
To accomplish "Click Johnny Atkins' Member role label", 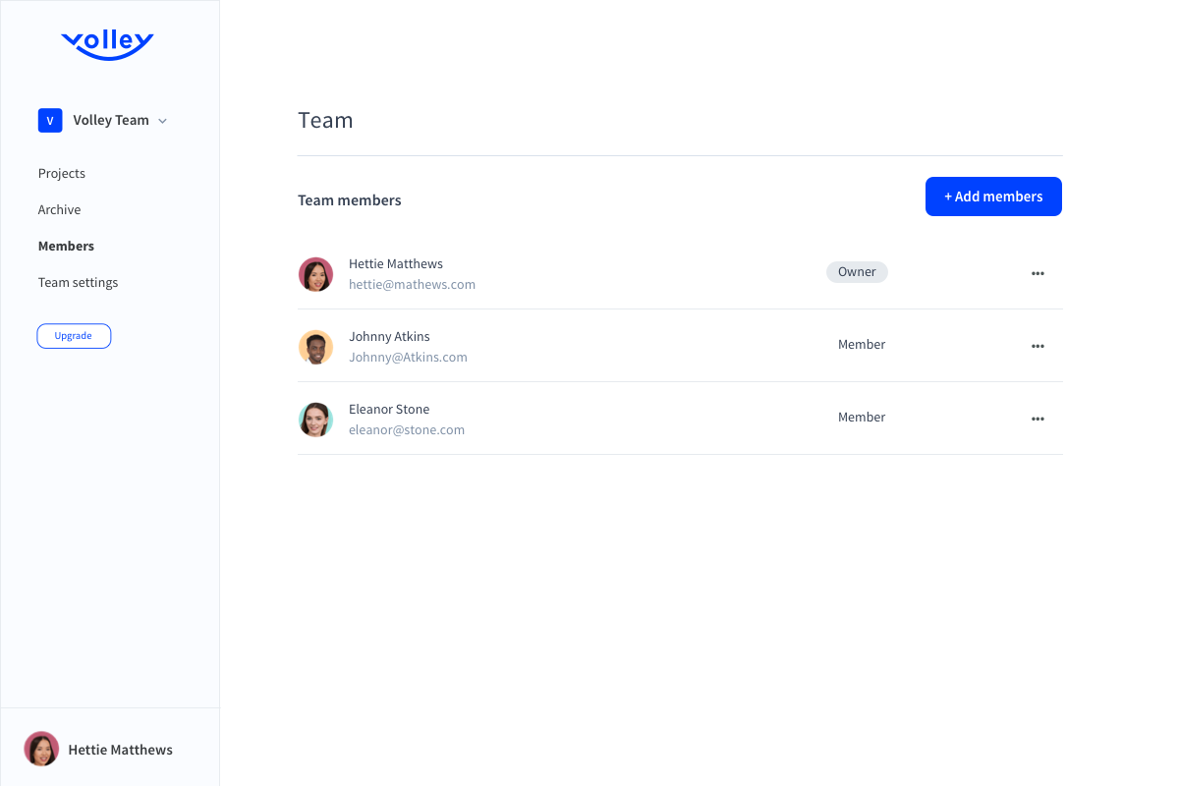I will 862,345.
